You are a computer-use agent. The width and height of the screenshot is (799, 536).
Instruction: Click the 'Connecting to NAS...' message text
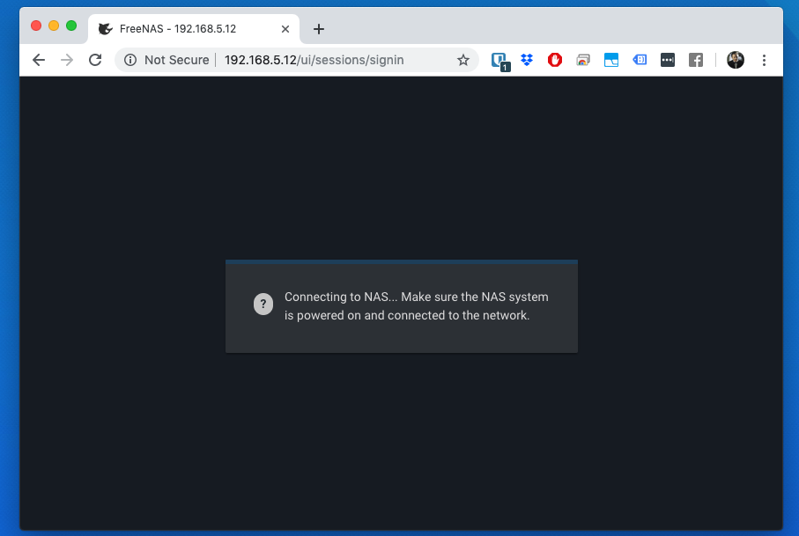(x=416, y=306)
